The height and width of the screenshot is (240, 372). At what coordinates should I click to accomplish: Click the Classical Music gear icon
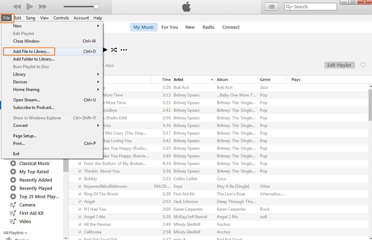pyautogui.click(x=13, y=163)
